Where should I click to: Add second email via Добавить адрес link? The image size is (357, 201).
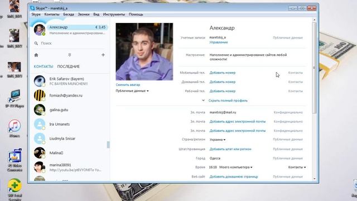coord(238,122)
